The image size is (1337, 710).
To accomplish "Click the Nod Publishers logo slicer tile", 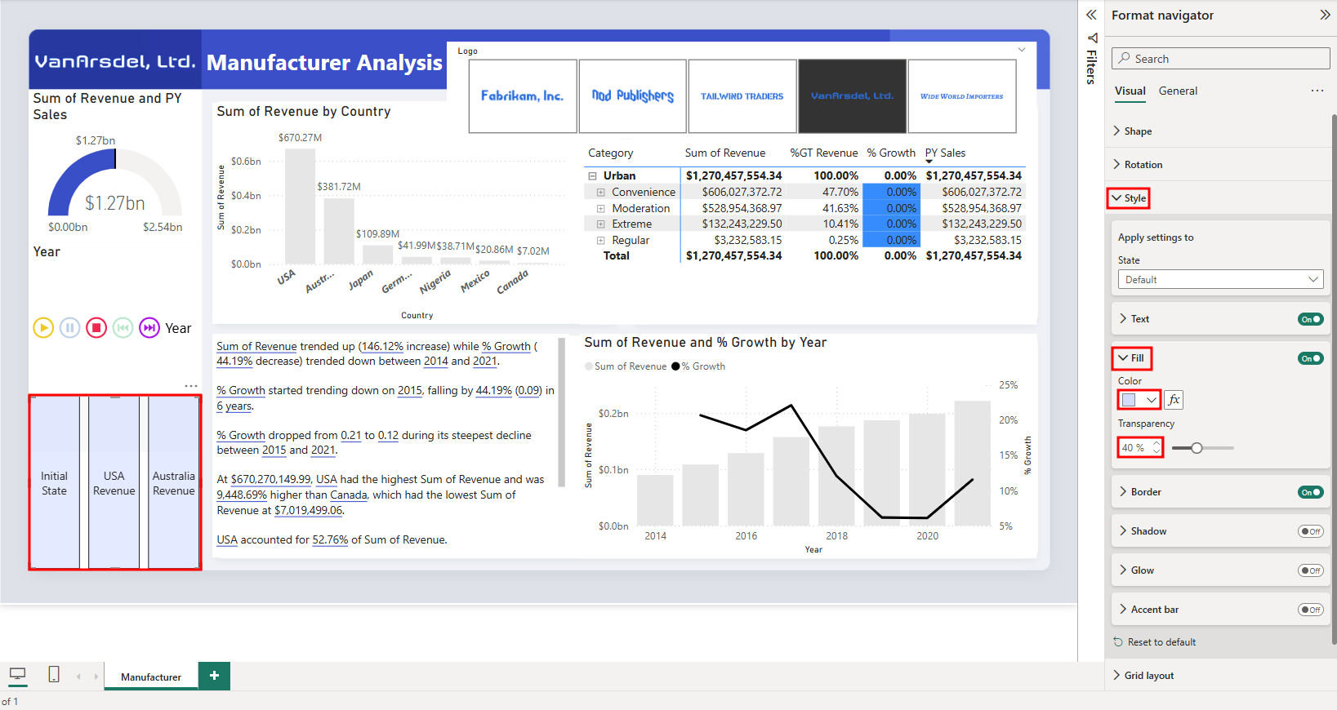I will 633,96.
